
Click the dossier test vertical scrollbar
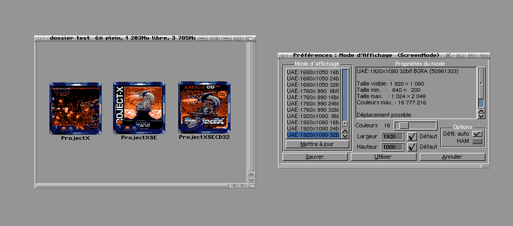(x=251, y=106)
